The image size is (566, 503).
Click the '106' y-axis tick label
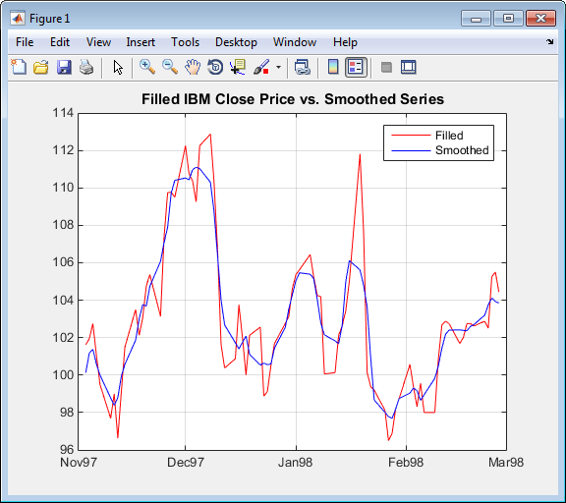tap(63, 262)
